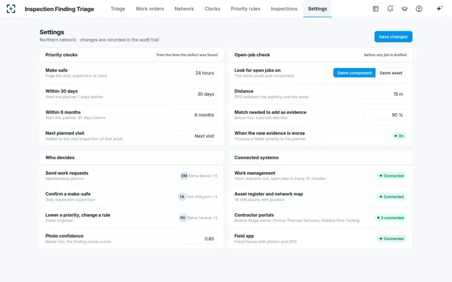Screen dimensions: 452x282
Task: Click 'Lower a priority, change a rule' label
Action: pos(78,215)
